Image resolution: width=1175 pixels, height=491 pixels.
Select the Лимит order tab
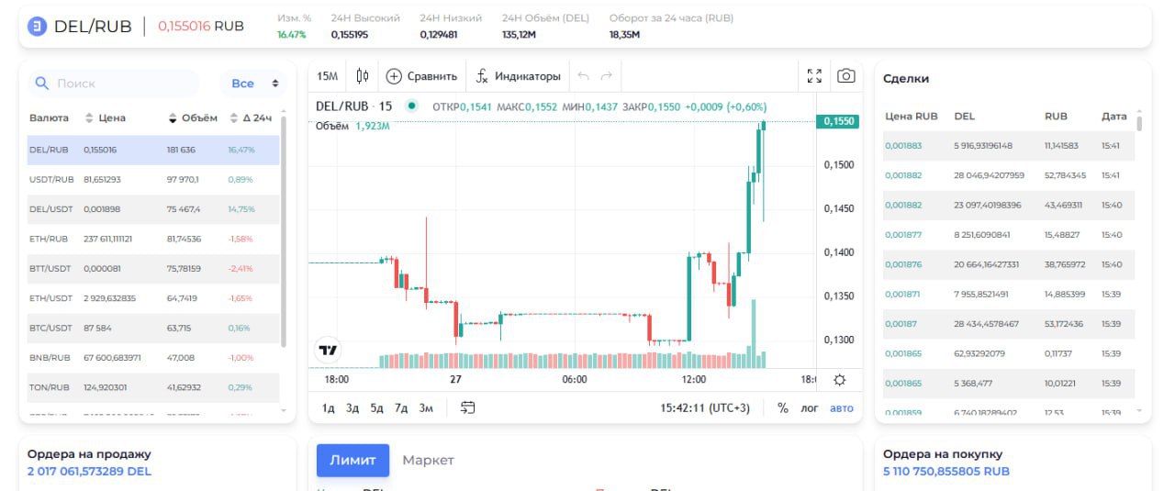coord(352,460)
